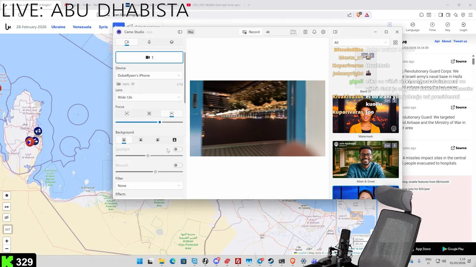Select the no-background option icon

click(x=124, y=140)
